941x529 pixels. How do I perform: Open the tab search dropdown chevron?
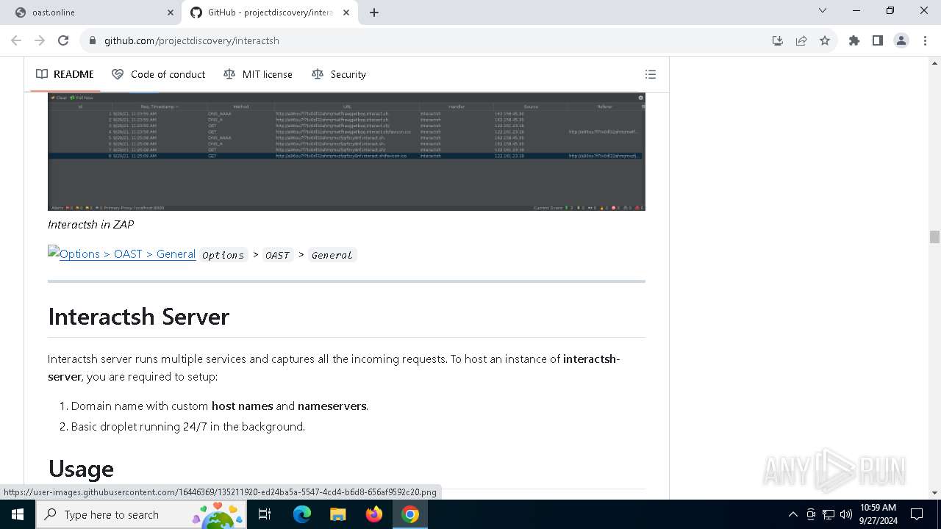tap(823, 10)
